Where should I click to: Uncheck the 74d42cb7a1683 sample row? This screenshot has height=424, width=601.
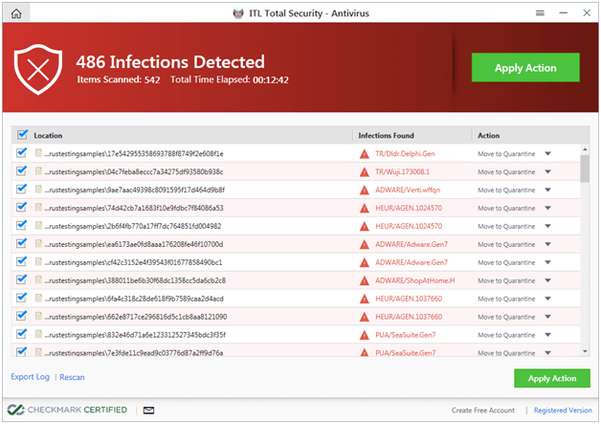tap(21, 207)
